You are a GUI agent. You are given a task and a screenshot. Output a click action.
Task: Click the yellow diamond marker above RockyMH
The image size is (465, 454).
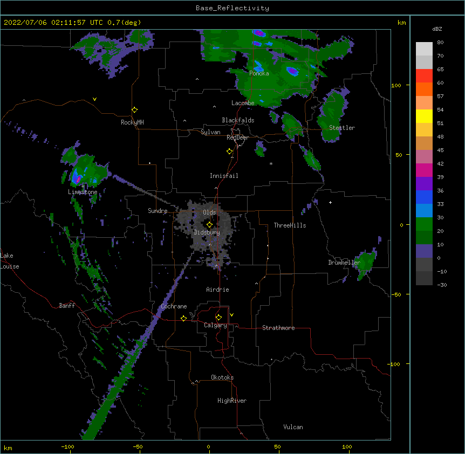click(134, 110)
